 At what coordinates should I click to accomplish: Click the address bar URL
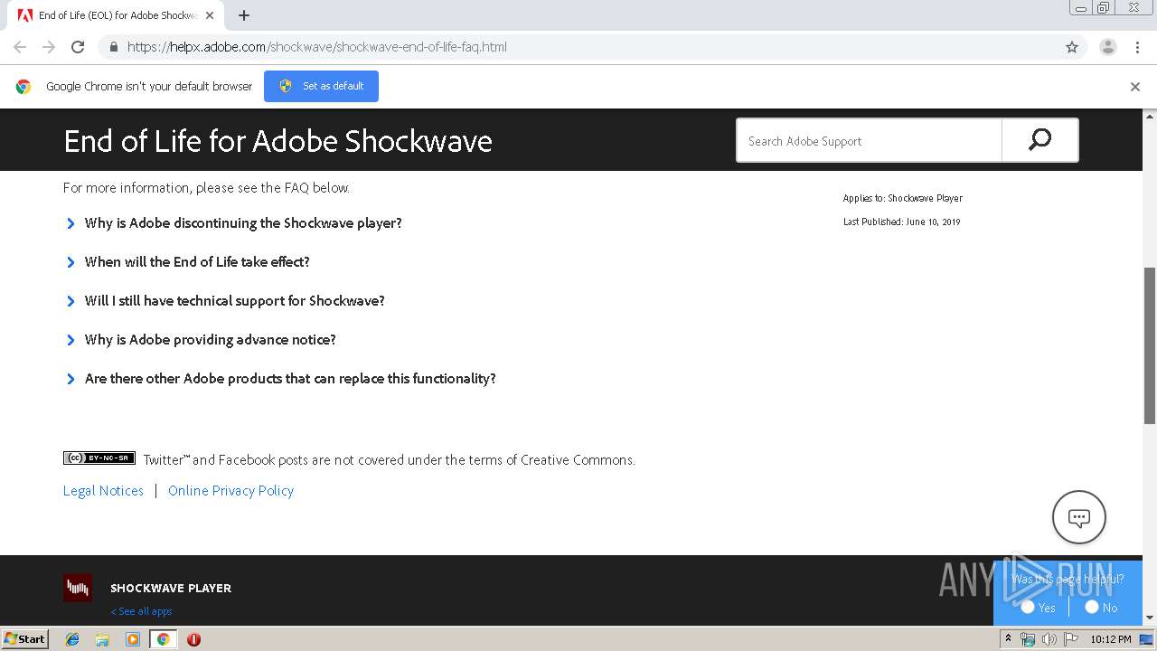(x=317, y=47)
